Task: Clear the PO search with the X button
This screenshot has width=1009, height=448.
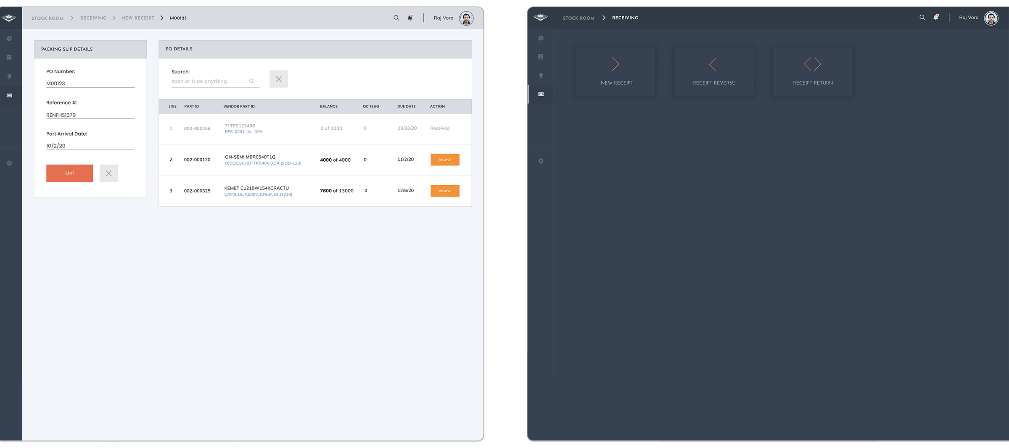Action: pos(278,79)
